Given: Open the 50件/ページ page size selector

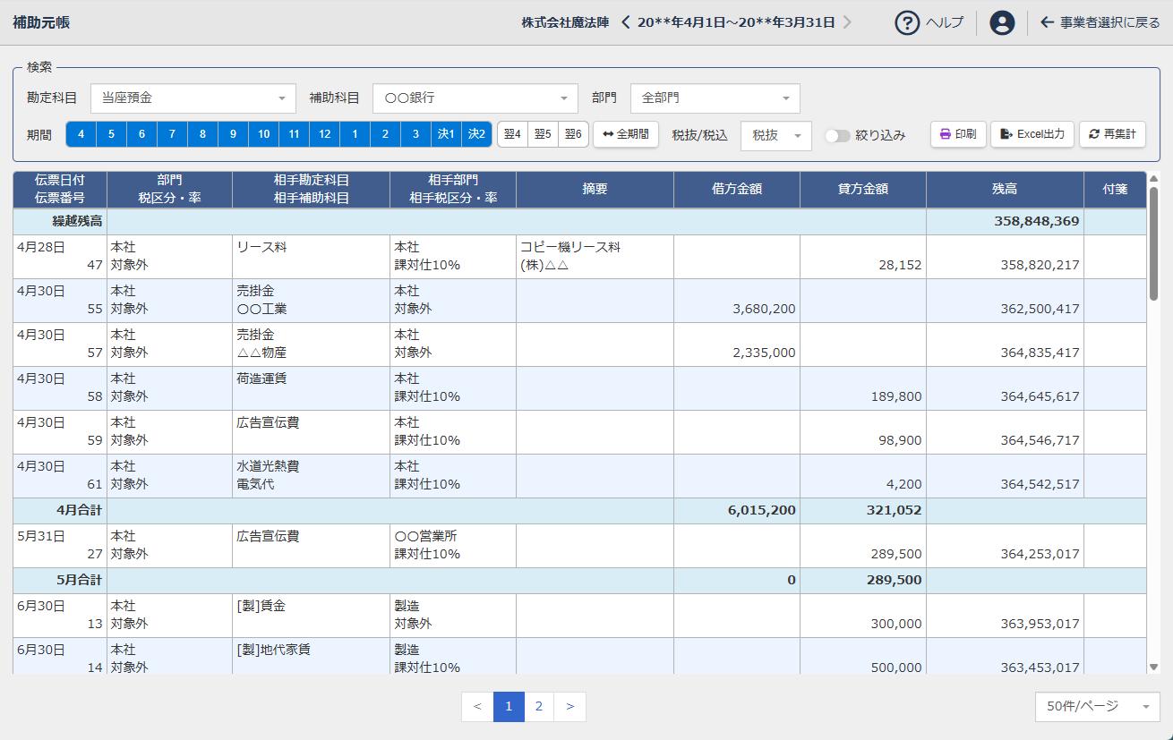Looking at the screenshot, I should pos(1097,707).
